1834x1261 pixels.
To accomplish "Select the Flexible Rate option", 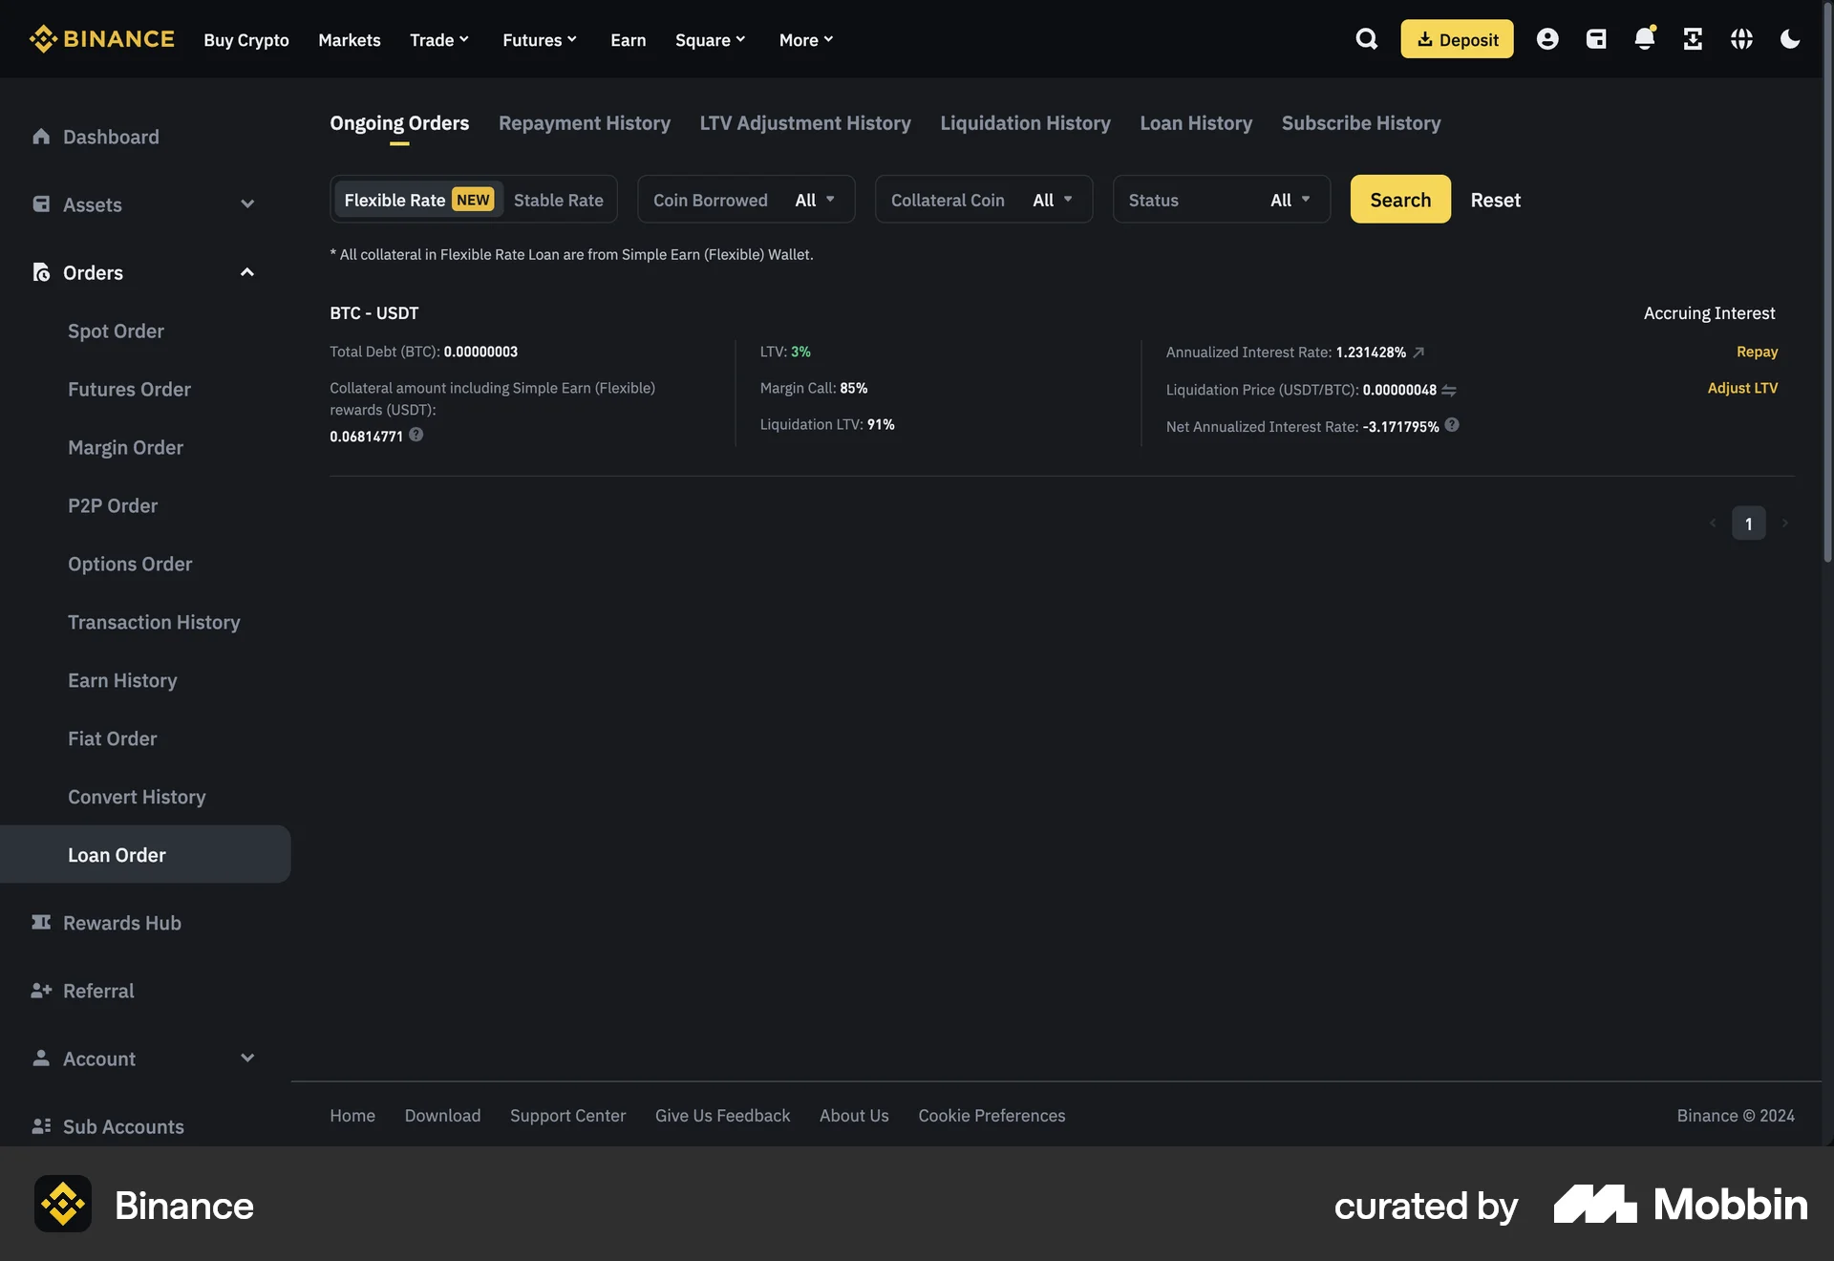I will [x=395, y=200].
